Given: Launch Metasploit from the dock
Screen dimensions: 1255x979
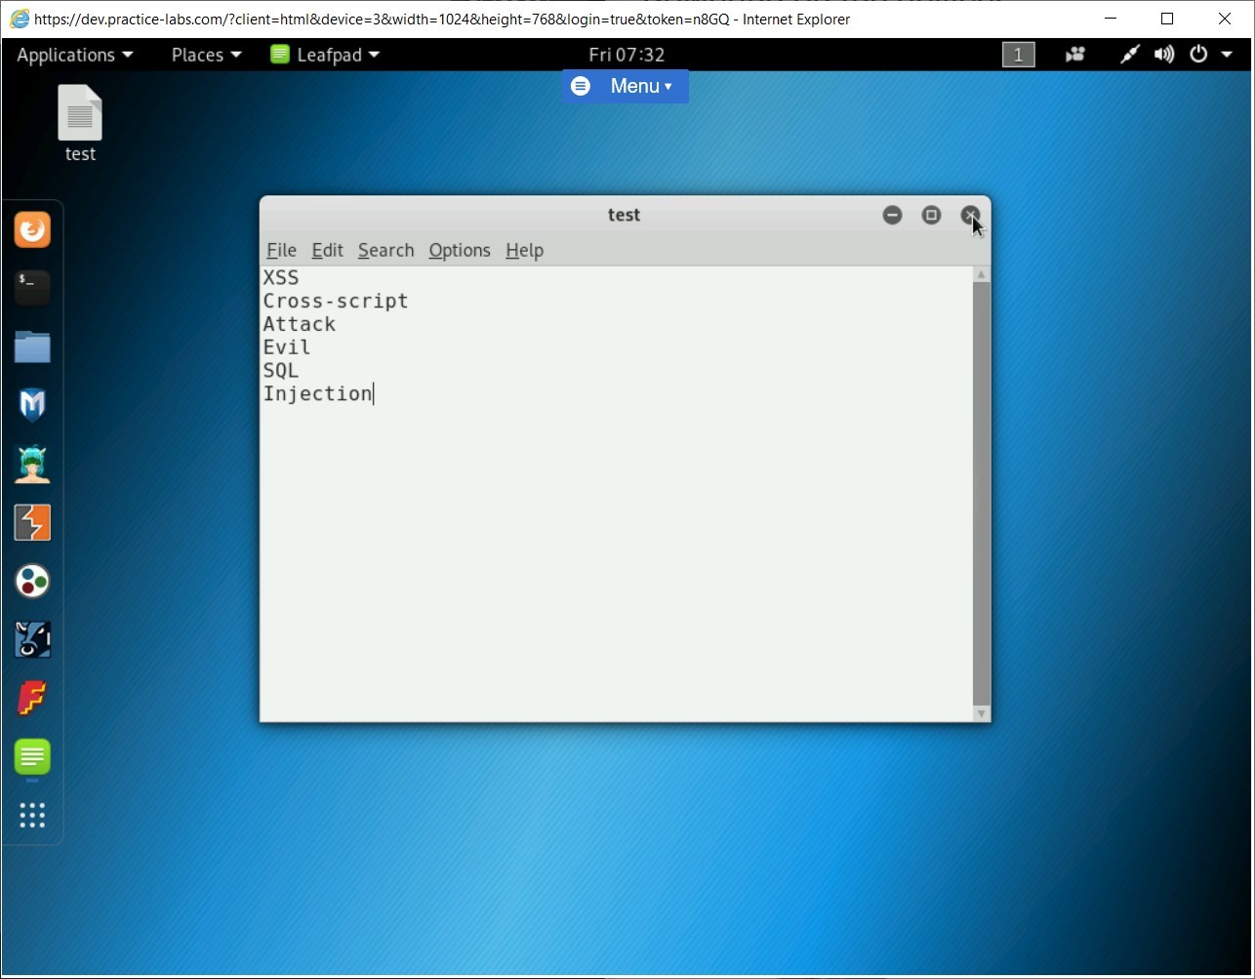Looking at the screenshot, I should (x=32, y=405).
